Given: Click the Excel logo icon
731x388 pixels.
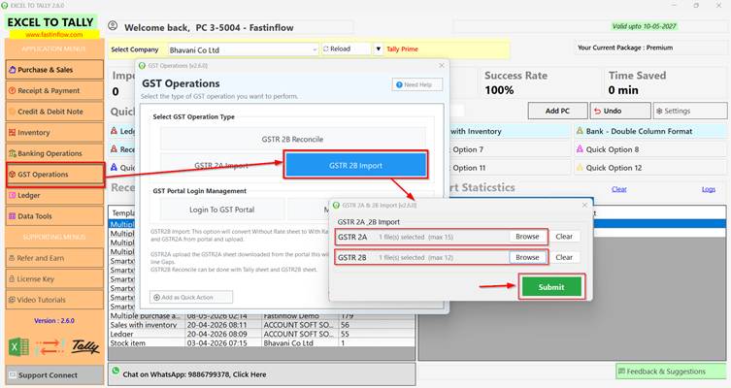Looking at the screenshot, I should coord(18,347).
